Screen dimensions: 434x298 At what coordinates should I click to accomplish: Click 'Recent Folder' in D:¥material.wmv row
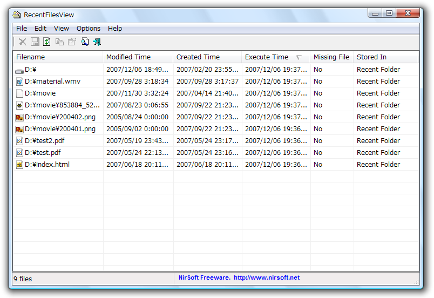tap(378, 82)
